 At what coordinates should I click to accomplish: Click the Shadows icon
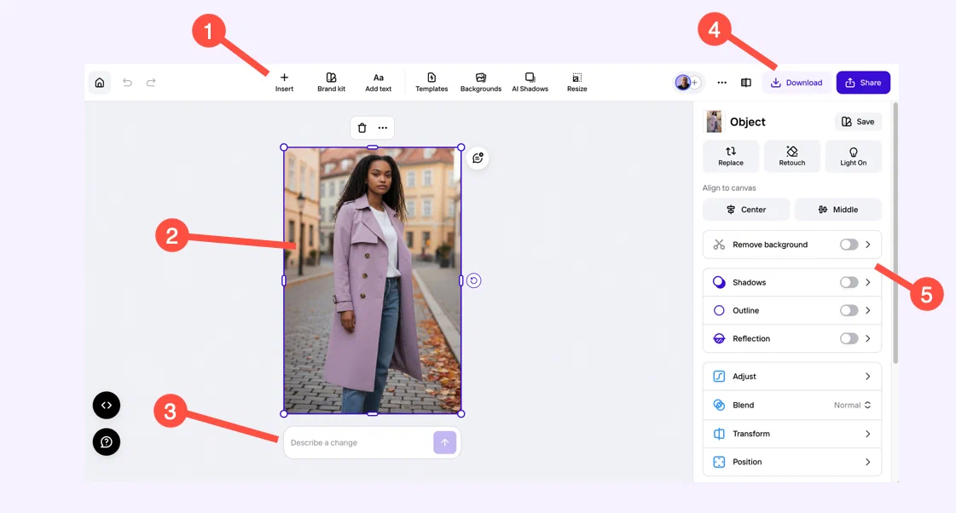coord(719,282)
